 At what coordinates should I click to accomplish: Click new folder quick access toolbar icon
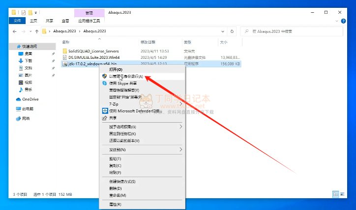(x=30, y=12)
